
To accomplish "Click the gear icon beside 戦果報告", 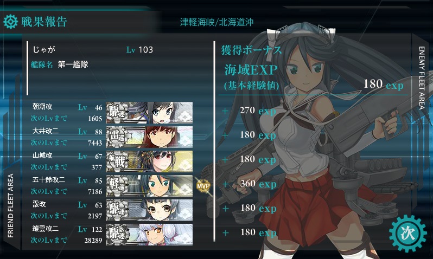I will (x=10, y=22).
